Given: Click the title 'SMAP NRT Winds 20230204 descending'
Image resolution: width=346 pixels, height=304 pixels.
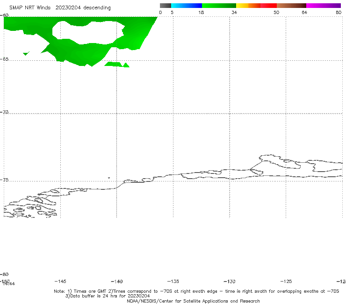Looking at the screenshot, I should 60,8.
